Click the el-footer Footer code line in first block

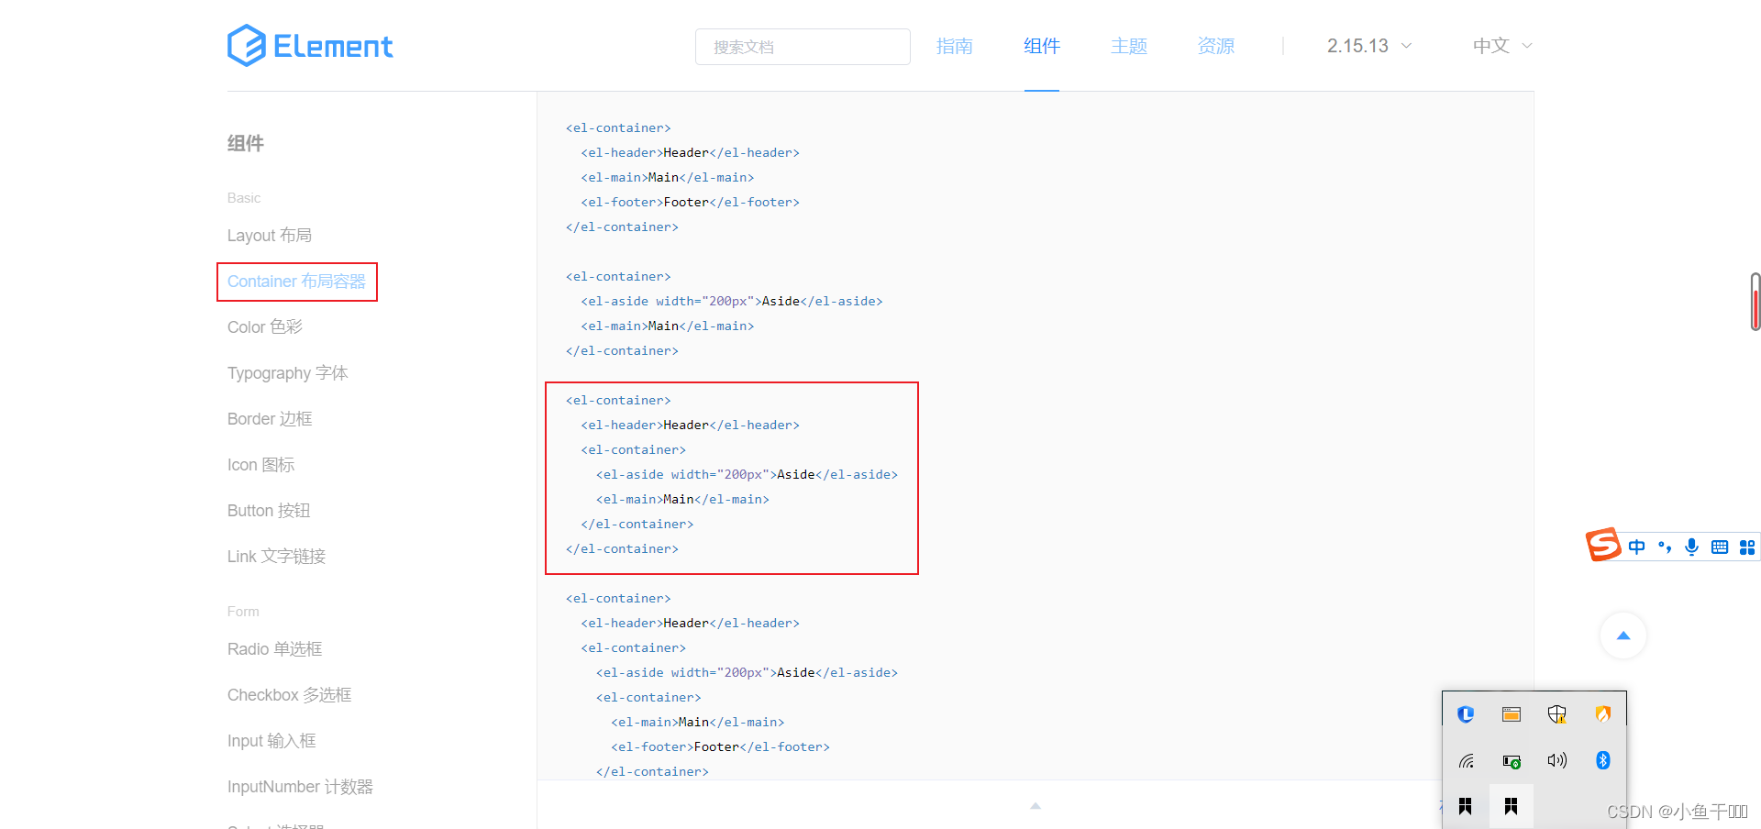coord(690,203)
